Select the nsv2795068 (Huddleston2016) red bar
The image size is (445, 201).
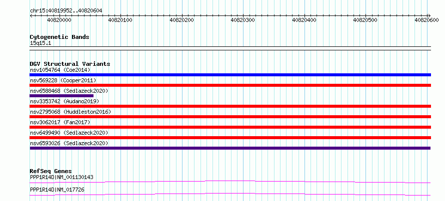pos(230,117)
